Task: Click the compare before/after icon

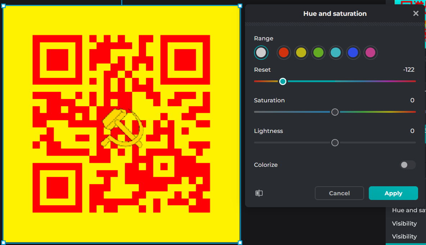Action: (x=259, y=193)
